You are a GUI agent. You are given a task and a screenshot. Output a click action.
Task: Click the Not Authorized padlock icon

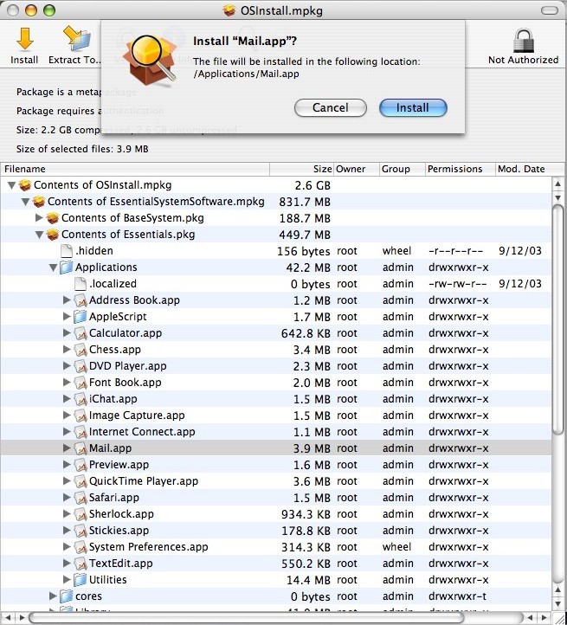point(523,40)
